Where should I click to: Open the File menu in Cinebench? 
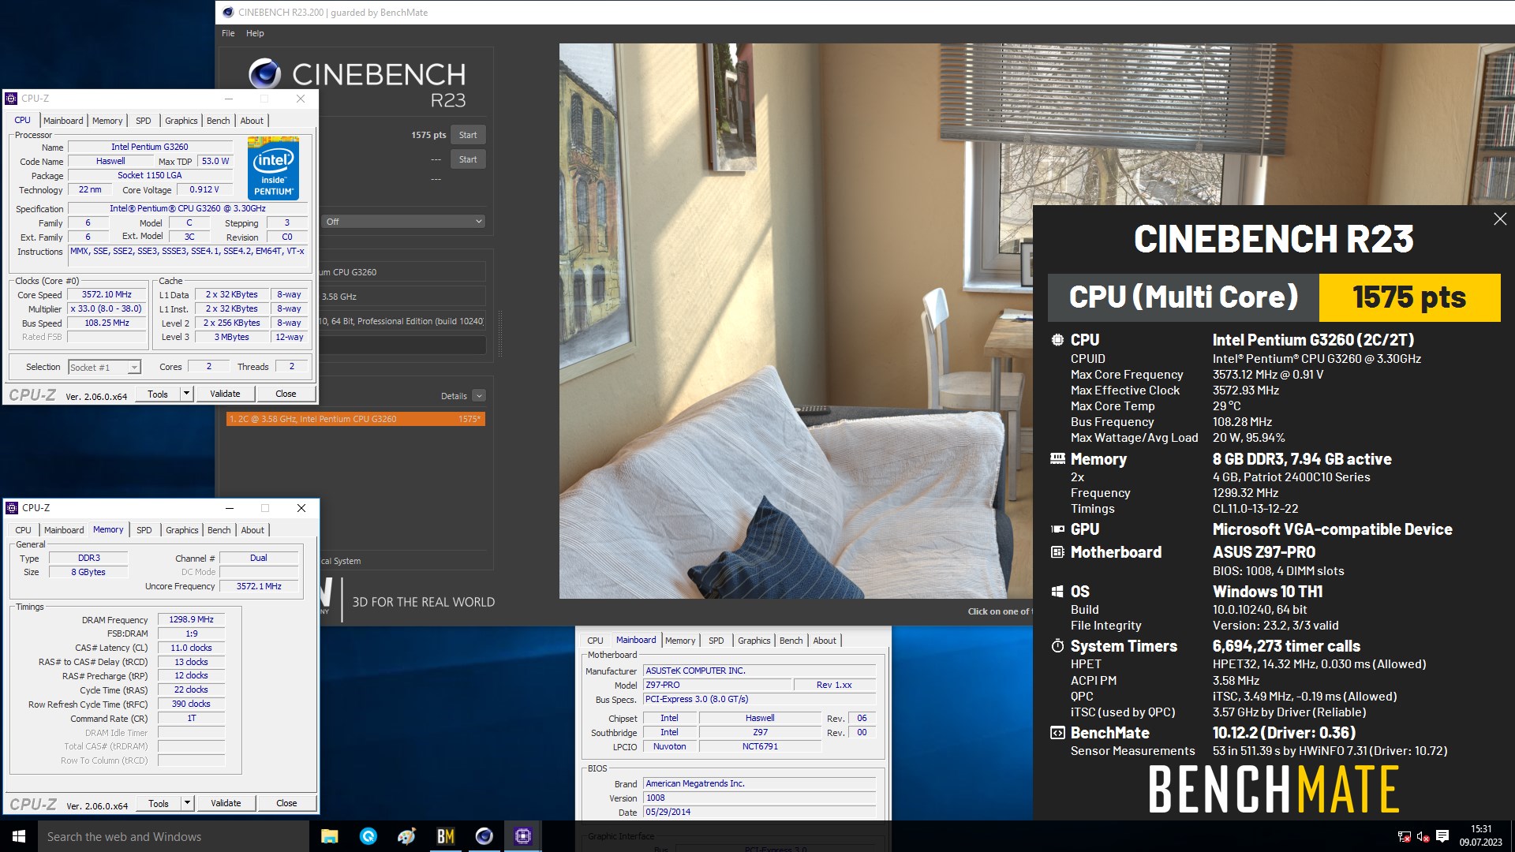[228, 33]
